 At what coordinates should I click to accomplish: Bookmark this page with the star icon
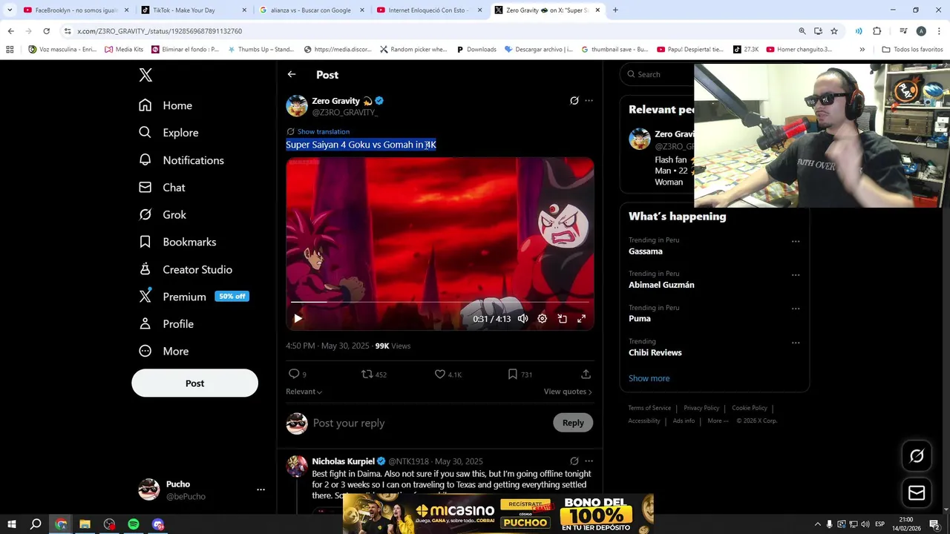coord(834,31)
